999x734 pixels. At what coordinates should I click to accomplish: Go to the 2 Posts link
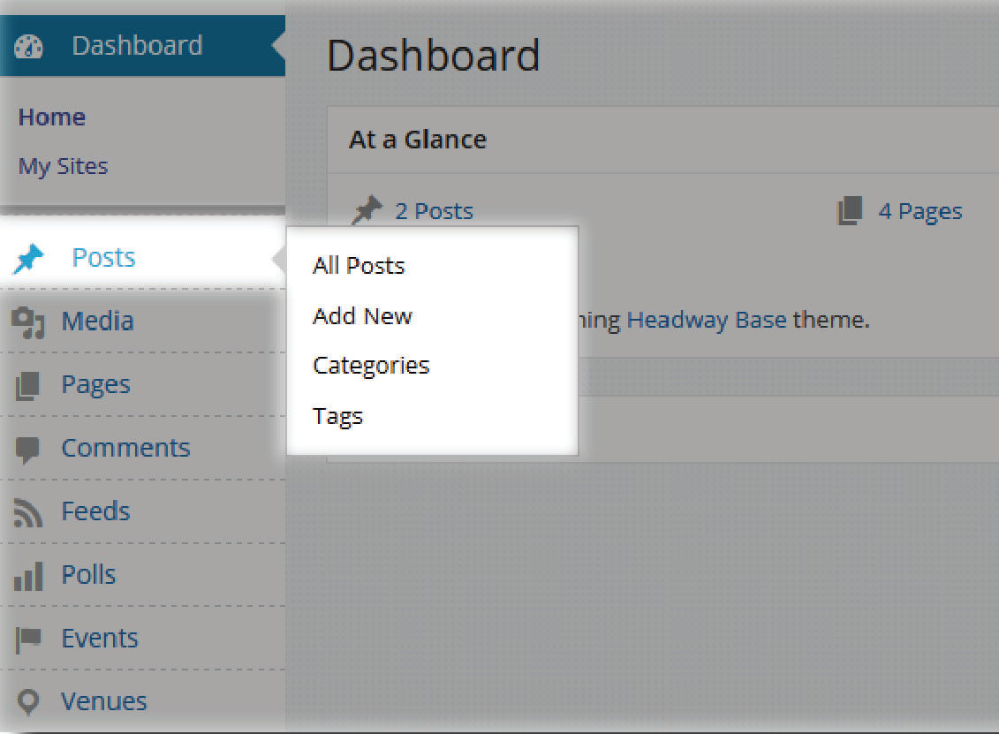pyautogui.click(x=434, y=212)
